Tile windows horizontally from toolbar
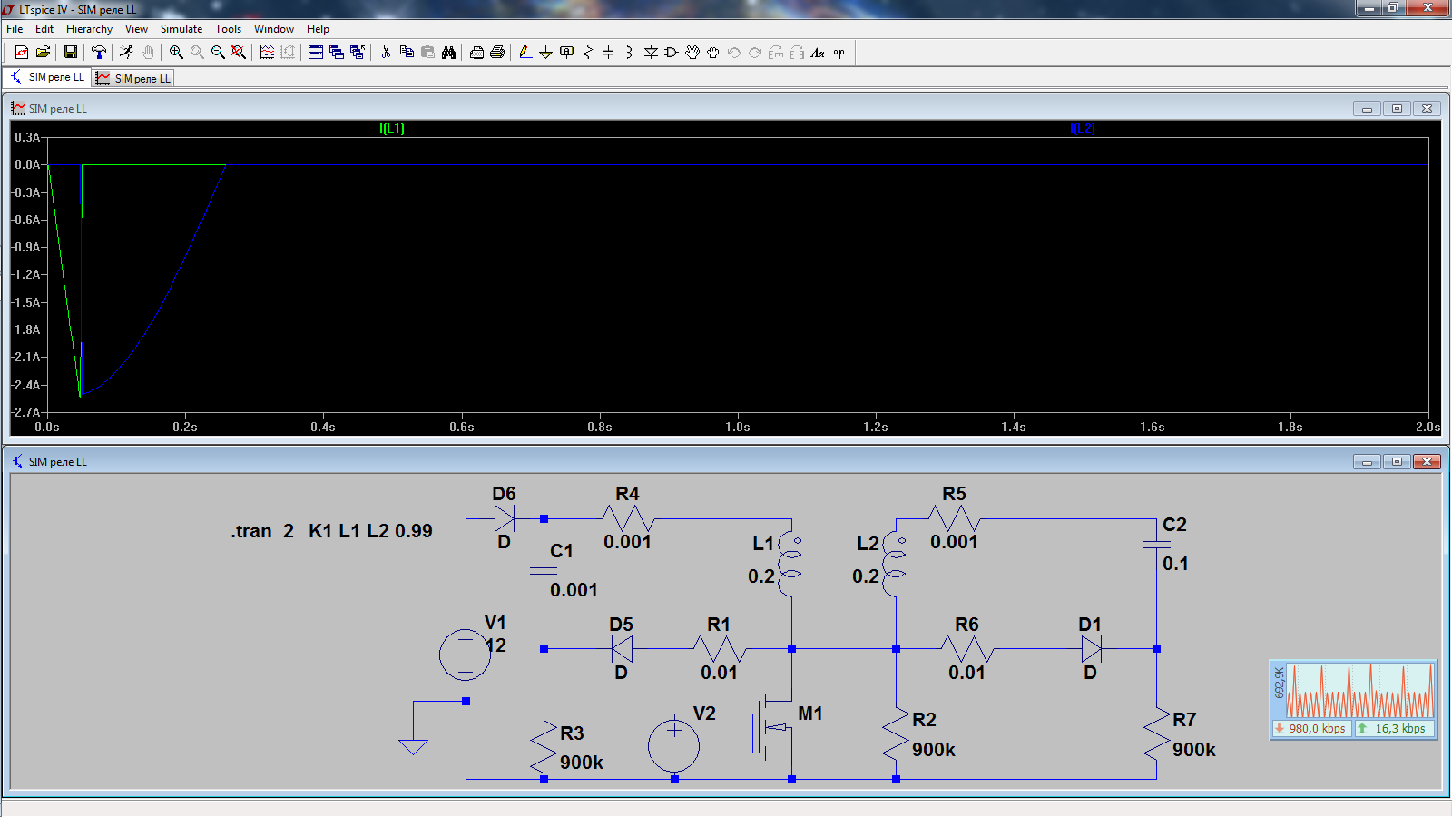Image resolution: width=1452 pixels, height=817 pixels. (315, 53)
